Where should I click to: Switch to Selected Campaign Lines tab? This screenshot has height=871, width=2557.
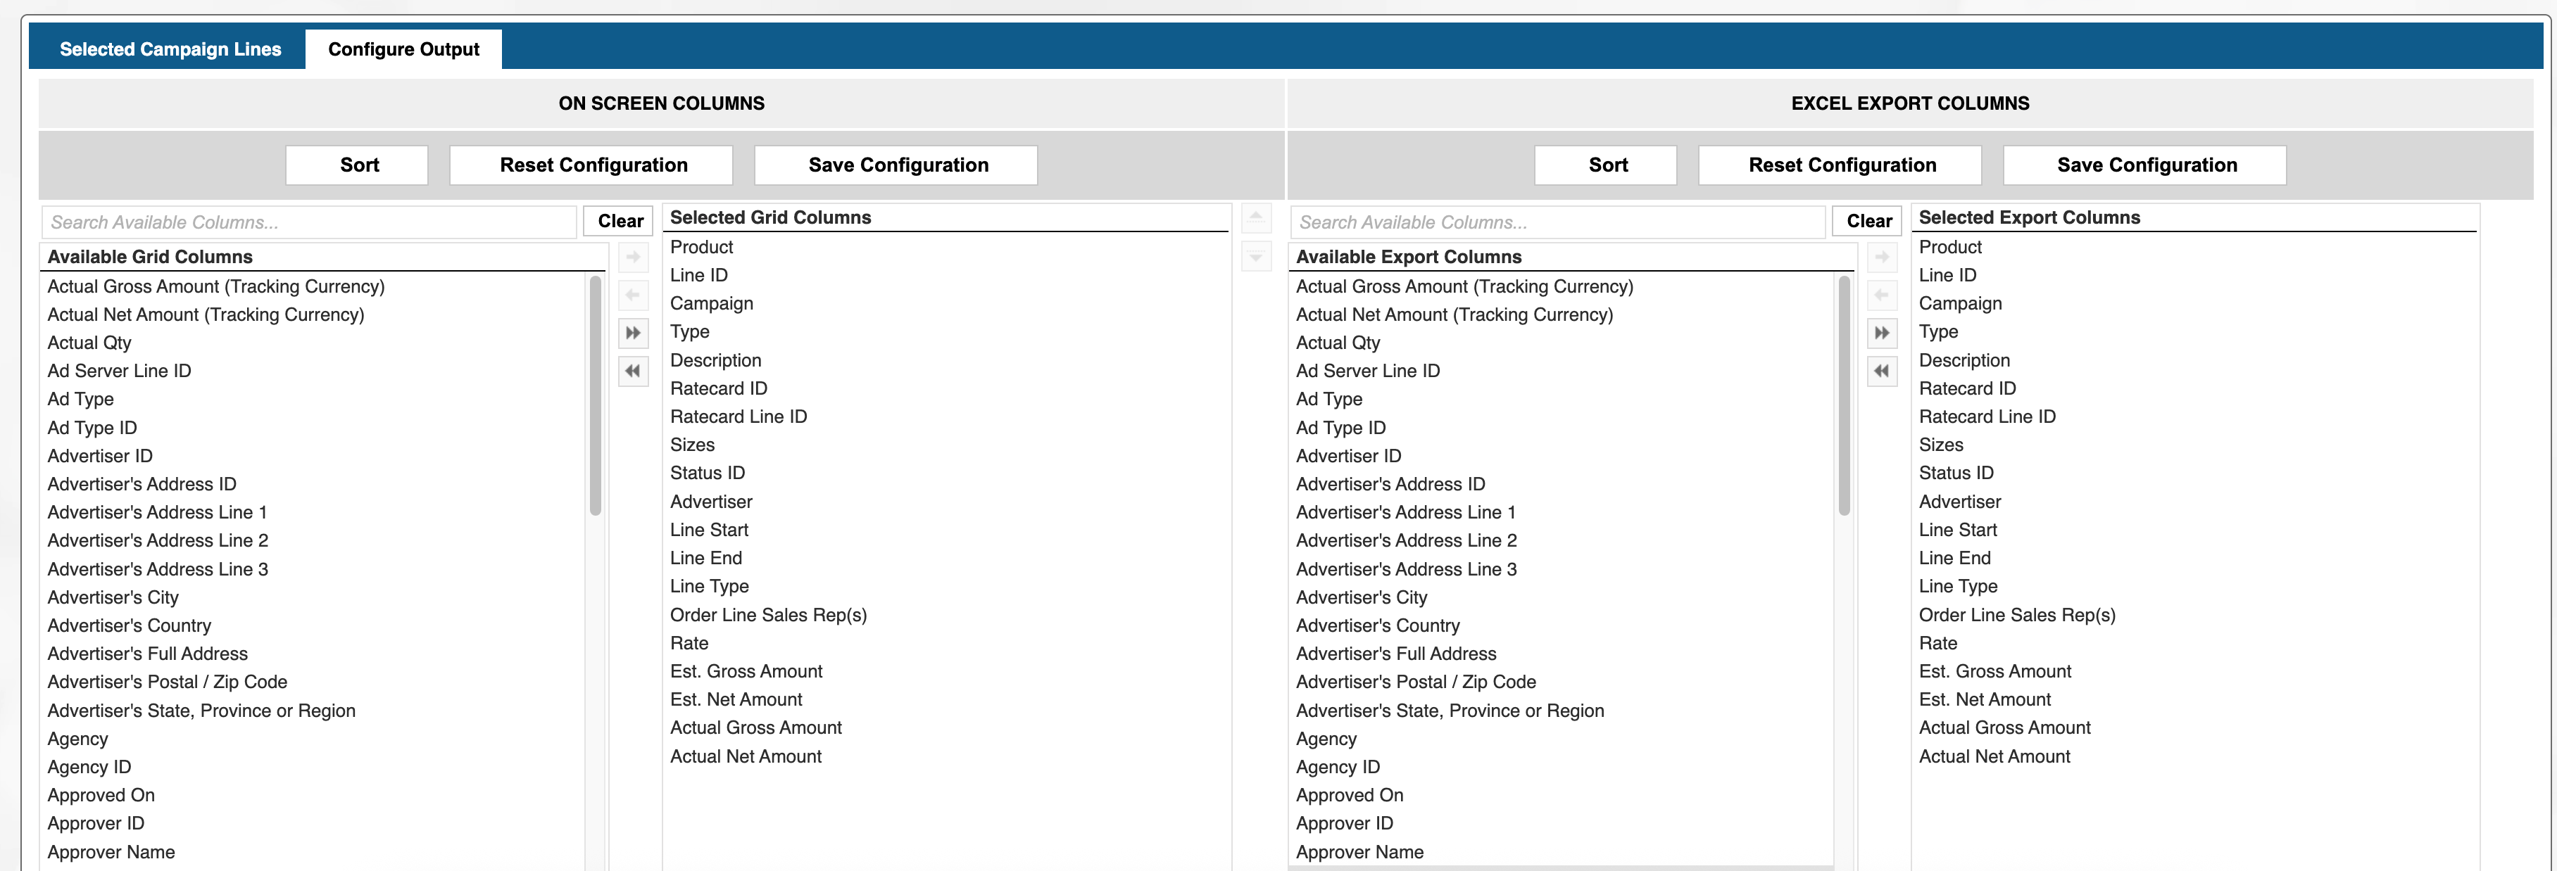(x=170, y=50)
